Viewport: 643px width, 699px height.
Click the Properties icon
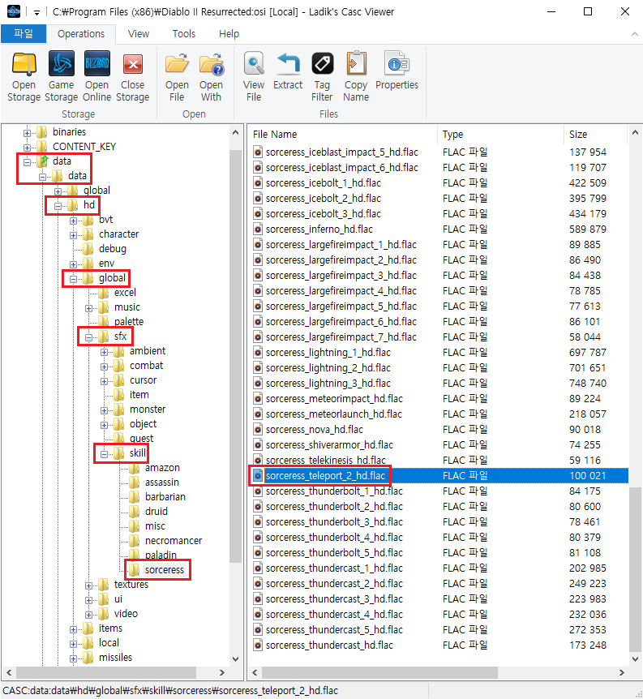click(397, 63)
